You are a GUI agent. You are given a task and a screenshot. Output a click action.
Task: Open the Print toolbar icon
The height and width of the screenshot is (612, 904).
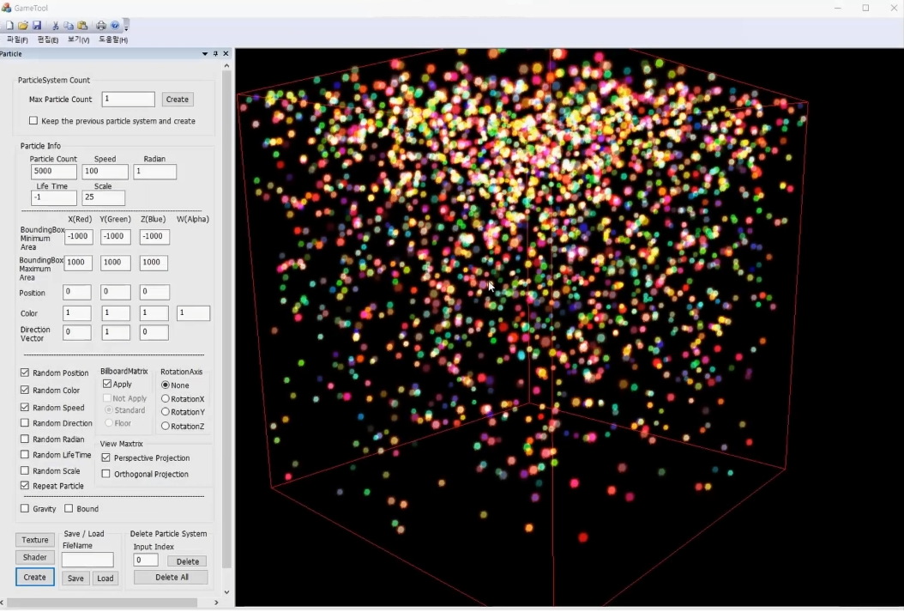[x=100, y=25]
